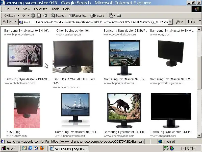Open the Favorites toolbar button
The image size is (202, 152).
(x=78, y=16)
